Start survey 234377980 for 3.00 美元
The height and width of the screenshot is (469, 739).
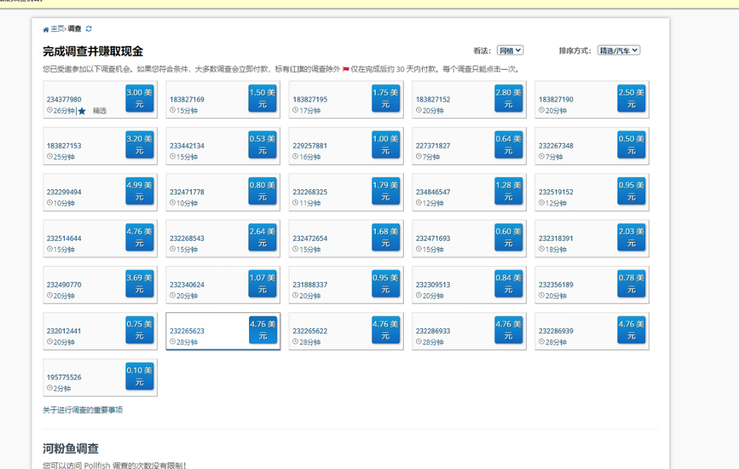(140, 98)
